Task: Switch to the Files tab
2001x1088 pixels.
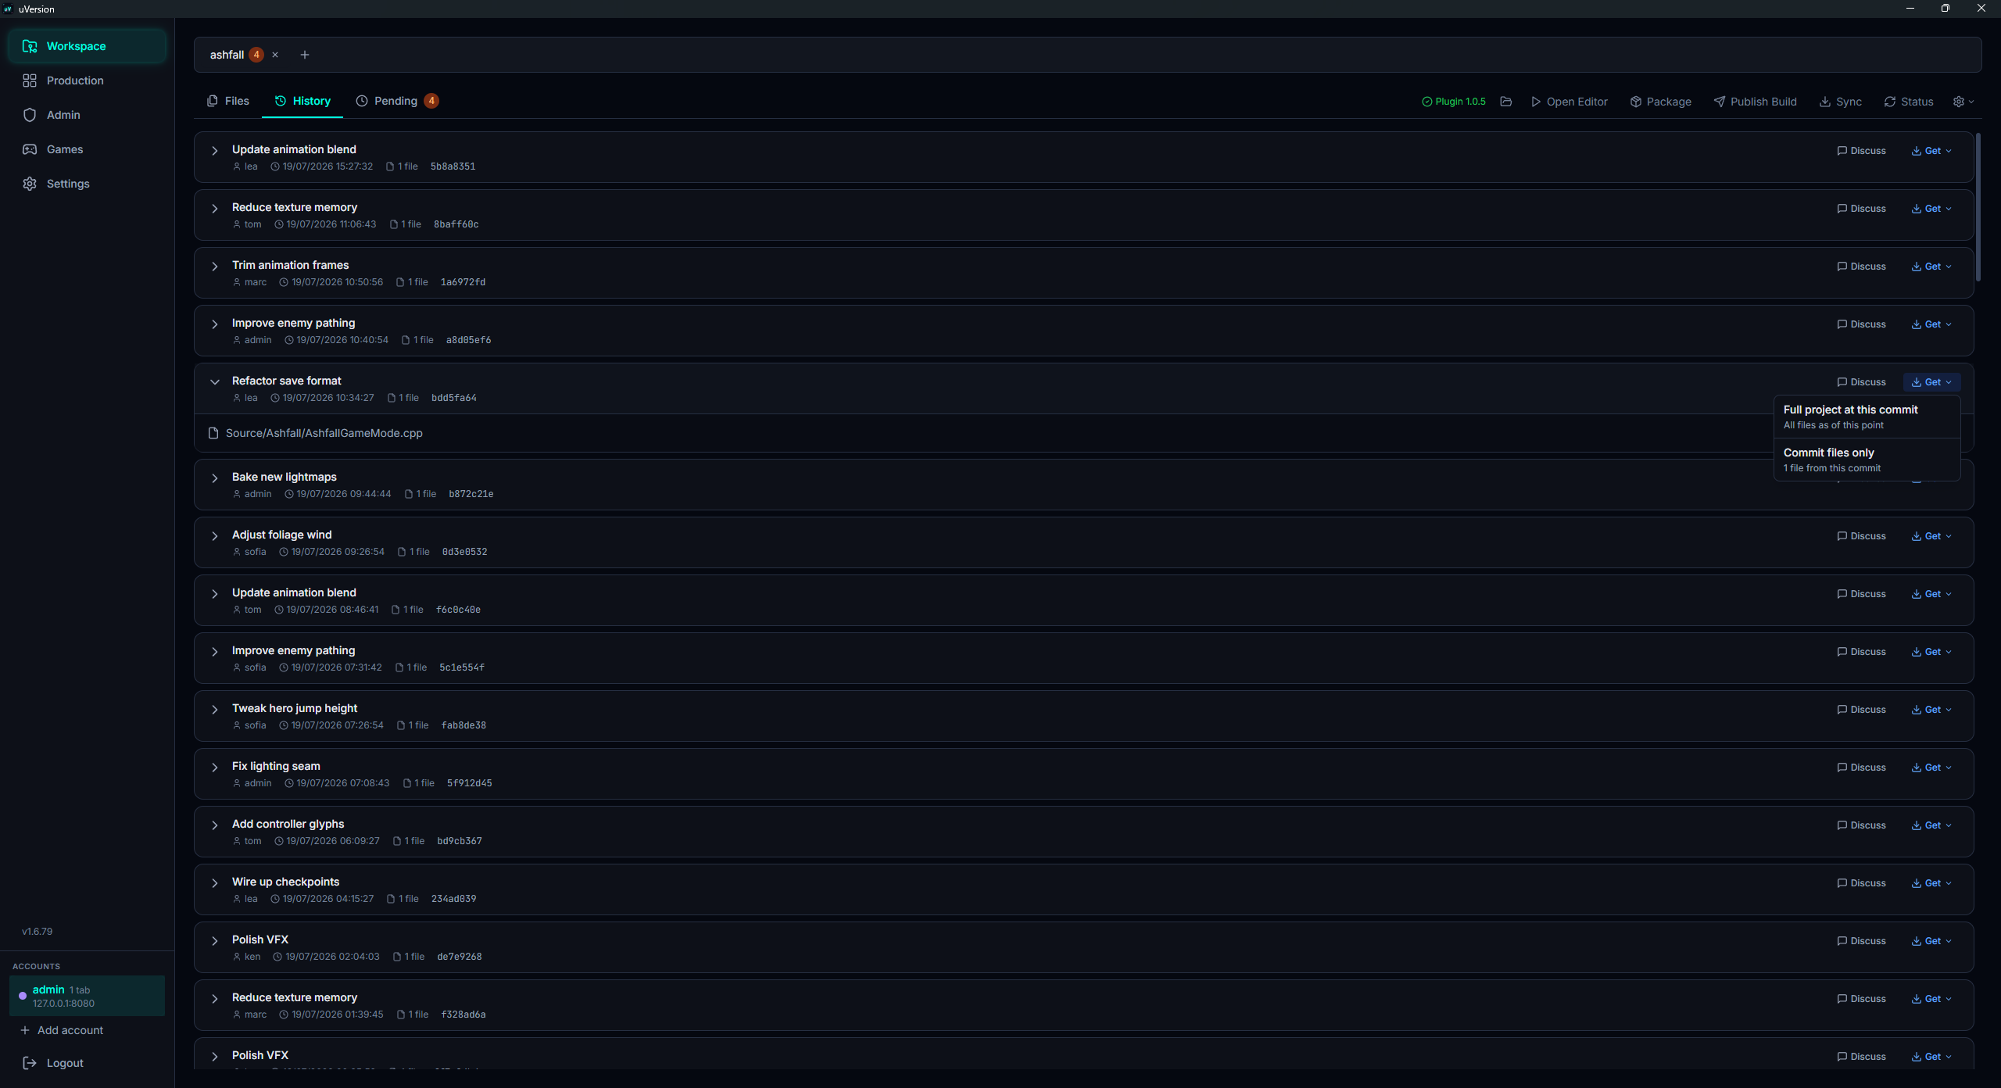Action: [228, 101]
